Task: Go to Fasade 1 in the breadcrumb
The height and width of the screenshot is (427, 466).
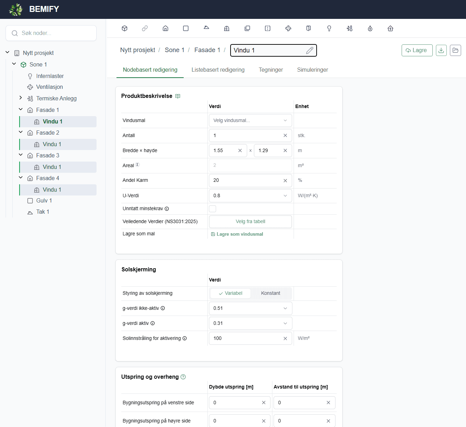Action: tap(207, 50)
